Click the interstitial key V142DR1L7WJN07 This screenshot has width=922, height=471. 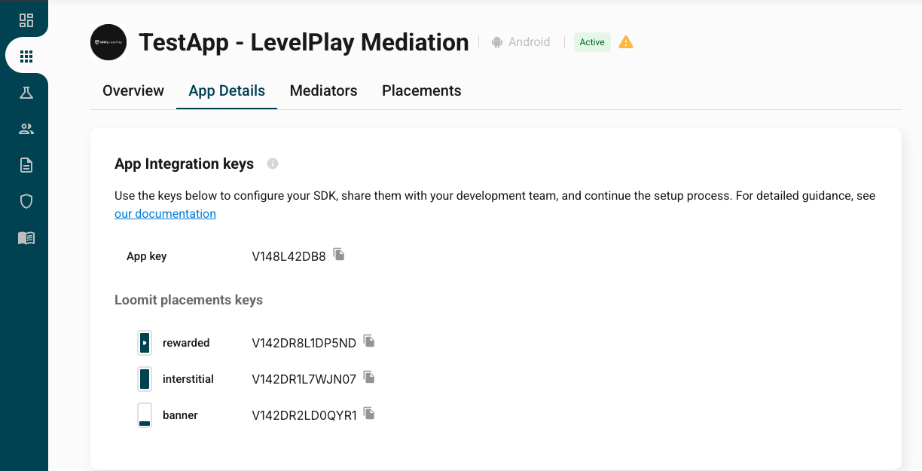point(304,379)
